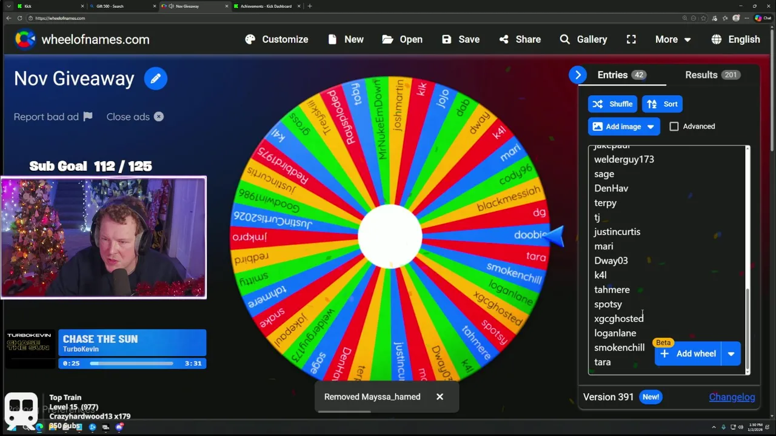Reload the page icon
776x436 pixels.
pos(20,18)
